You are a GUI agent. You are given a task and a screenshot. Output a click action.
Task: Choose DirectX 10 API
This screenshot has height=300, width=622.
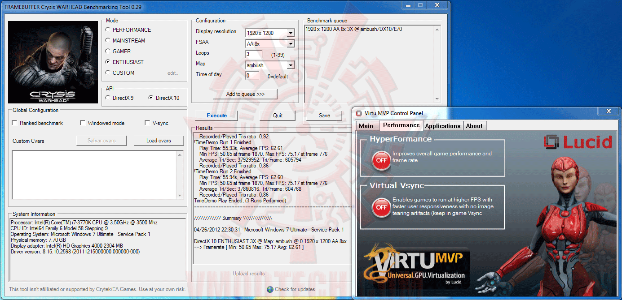[163, 98]
